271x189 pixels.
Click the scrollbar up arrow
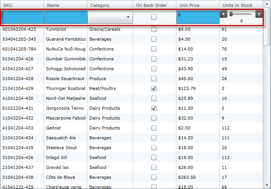(x=267, y=4)
